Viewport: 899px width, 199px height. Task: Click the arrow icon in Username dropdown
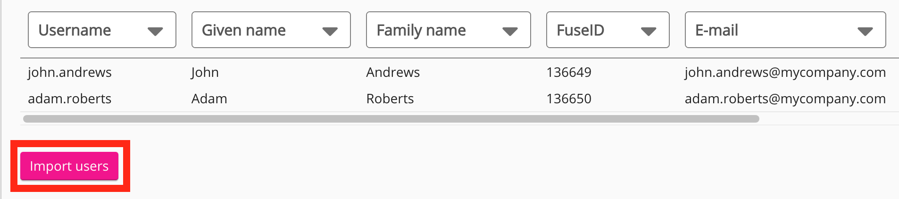click(155, 32)
